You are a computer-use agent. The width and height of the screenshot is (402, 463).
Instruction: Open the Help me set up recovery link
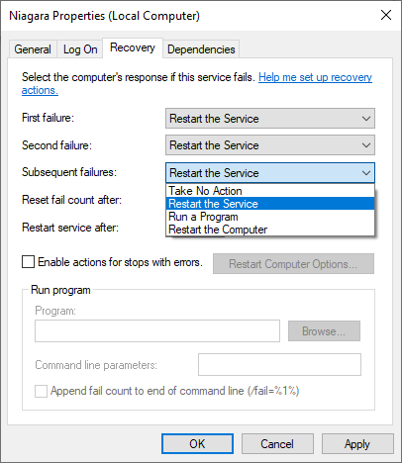coord(315,77)
